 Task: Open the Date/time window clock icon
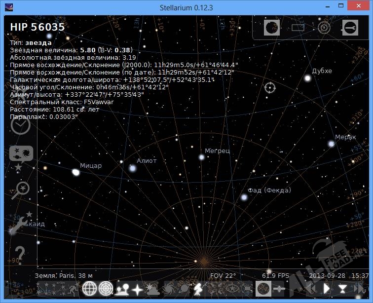(20, 126)
